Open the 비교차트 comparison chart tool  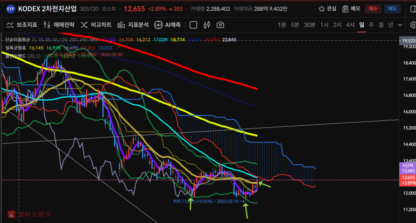(96, 25)
